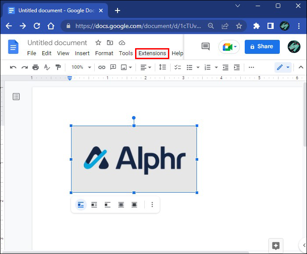
Task: Click the Undo arrow in the toolbar
Action: tap(13, 67)
